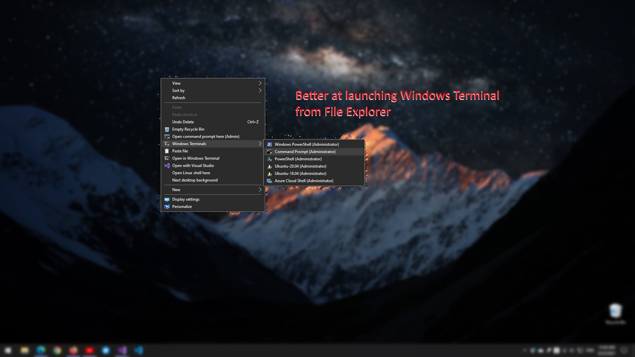Open PowerShell (Administrator) entry
The image size is (635, 357).
point(298,159)
